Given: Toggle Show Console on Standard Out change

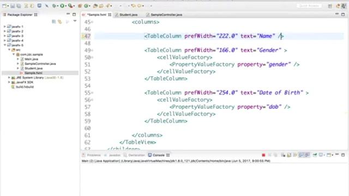Looking at the screenshot, I should tap(301, 155).
